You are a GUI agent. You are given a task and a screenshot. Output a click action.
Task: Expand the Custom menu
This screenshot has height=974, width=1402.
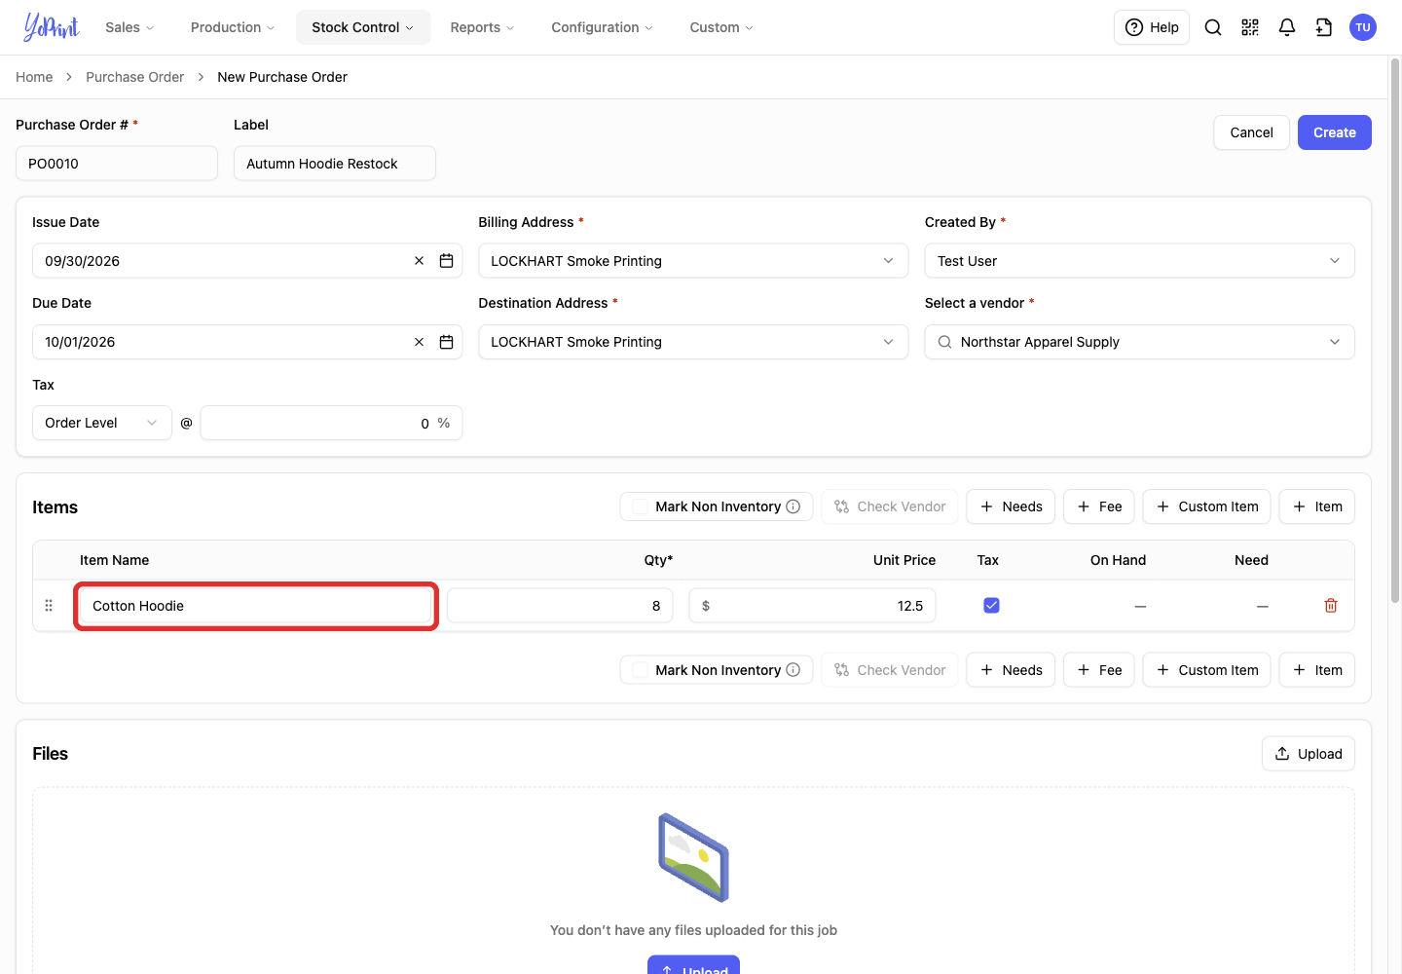pos(721,27)
